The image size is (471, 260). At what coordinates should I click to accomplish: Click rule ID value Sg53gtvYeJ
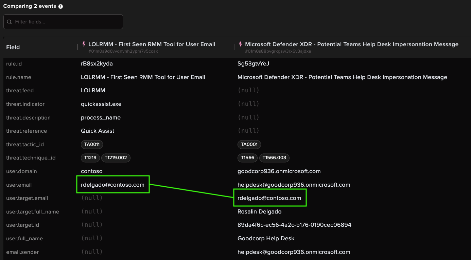coord(254,64)
